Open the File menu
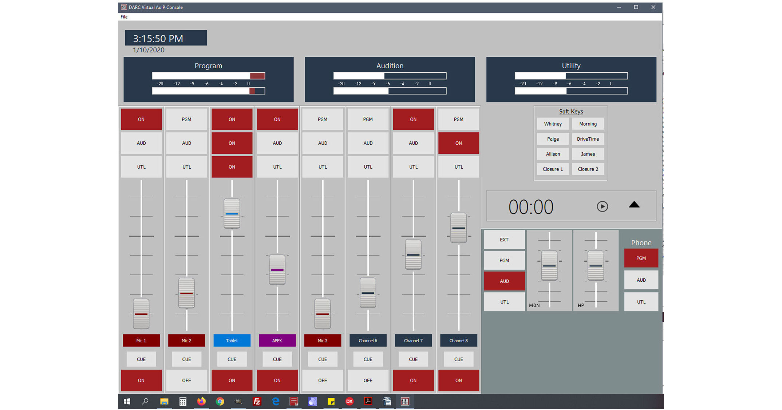782x410 pixels. point(124,17)
